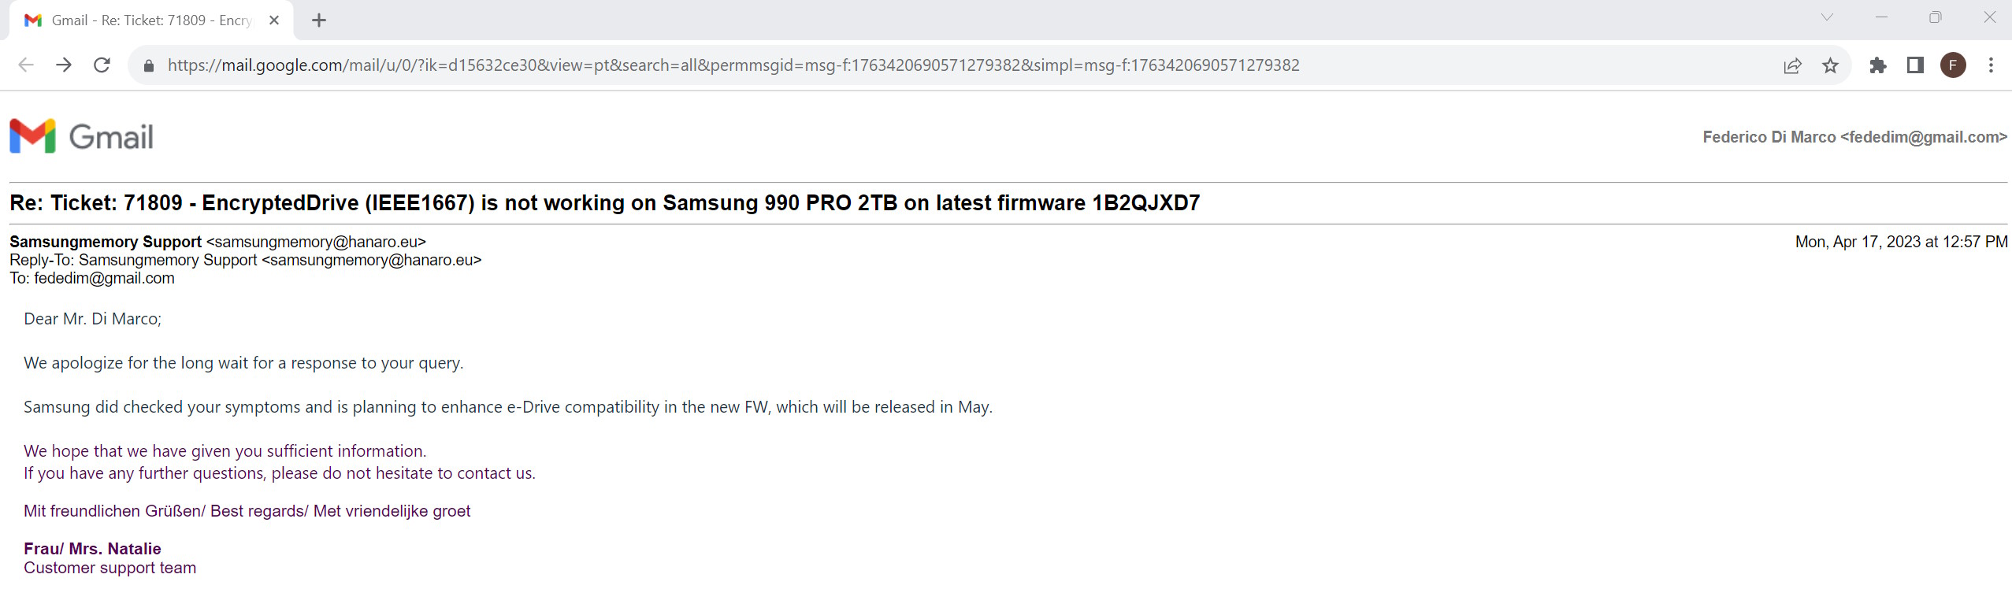Open the Extensions puzzle icon
The image size is (2012, 589).
pos(1877,65)
